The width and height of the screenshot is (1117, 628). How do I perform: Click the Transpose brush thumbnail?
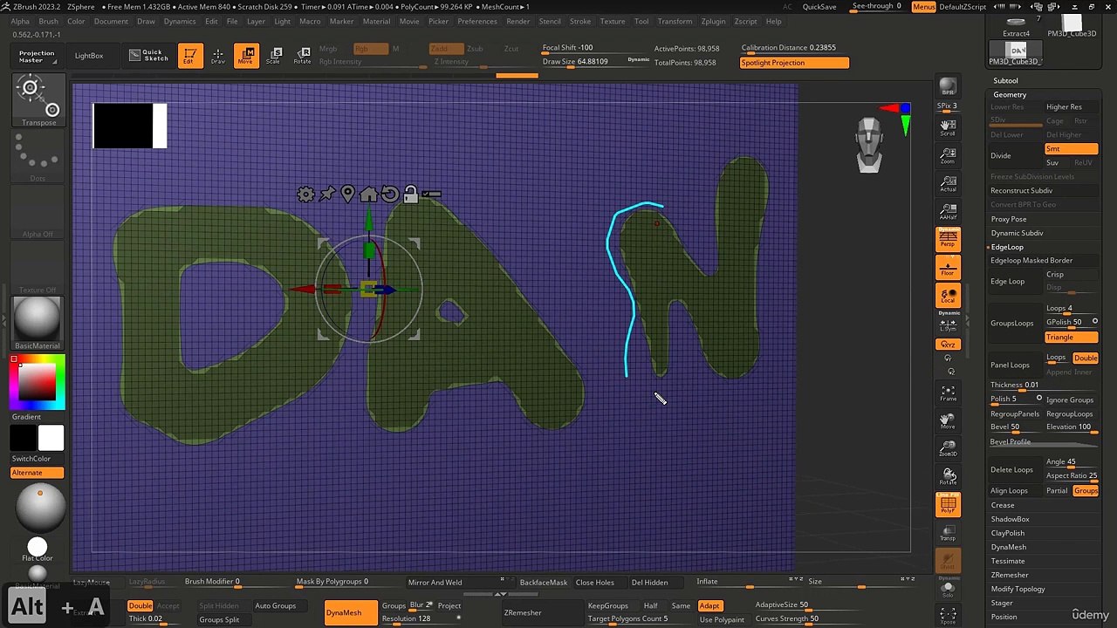tap(38, 100)
